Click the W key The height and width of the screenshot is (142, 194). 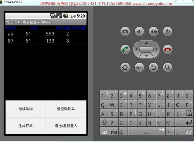(x=114, y=104)
